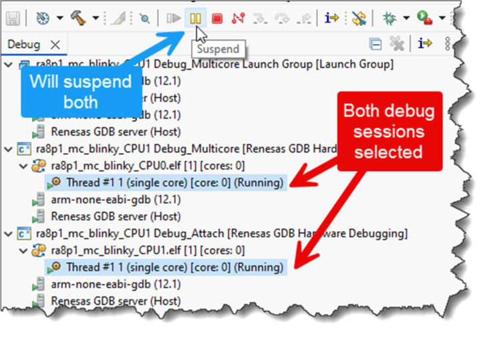Select Debug_Multicore [Renesas GDB Hardware] launch row
This screenshot has width=493, height=342.
pos(177,149)
